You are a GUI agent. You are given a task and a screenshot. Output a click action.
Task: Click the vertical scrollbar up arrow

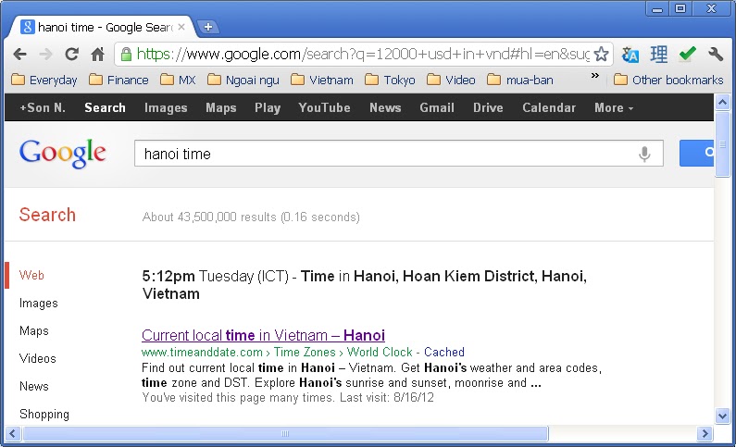pyautogui.click(x=722, y=102)
